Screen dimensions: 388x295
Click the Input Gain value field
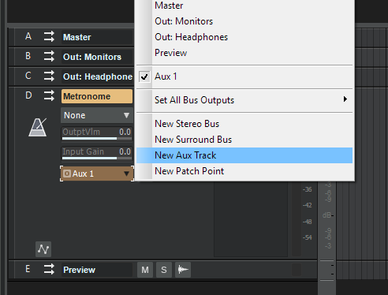[97, 153]
